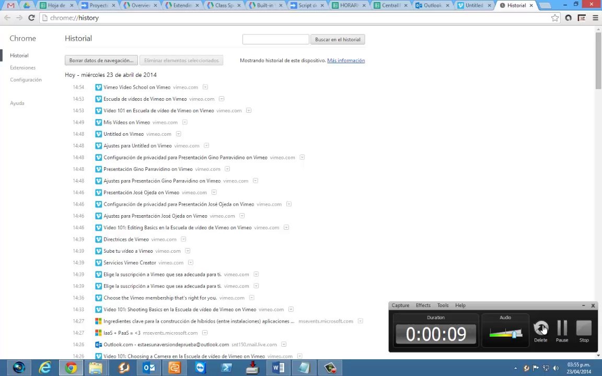This screenshot has height=376, width=602.
Task: Expand dropdown for Sube tu vídeo entry
Action: (x=188, y=251)
